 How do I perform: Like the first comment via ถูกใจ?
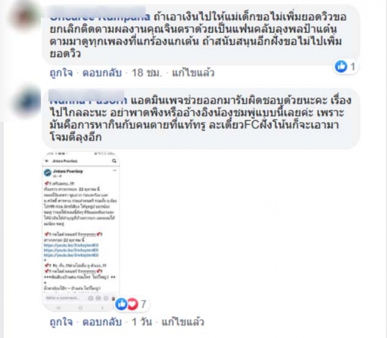click(61, 73)
